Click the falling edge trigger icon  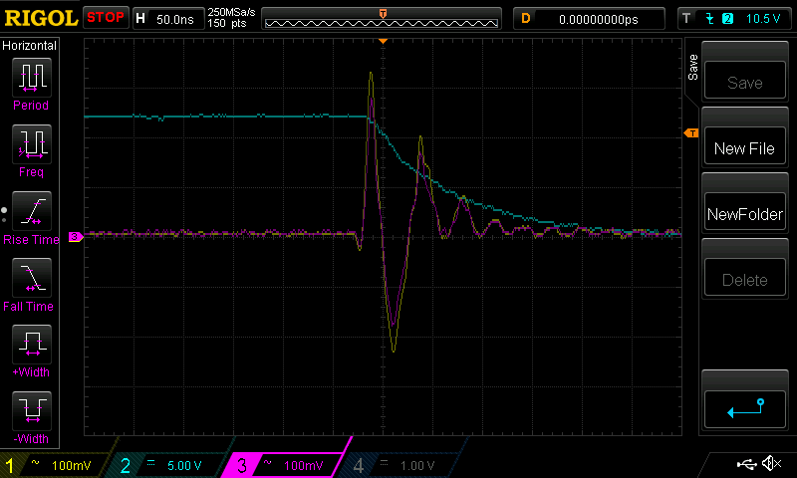pyautogui.click(x=710, y=19)
